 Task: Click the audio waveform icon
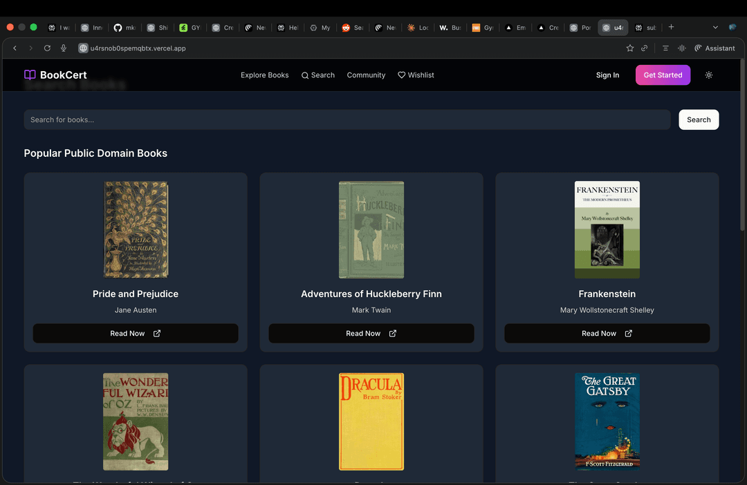(x=682, y=48)
